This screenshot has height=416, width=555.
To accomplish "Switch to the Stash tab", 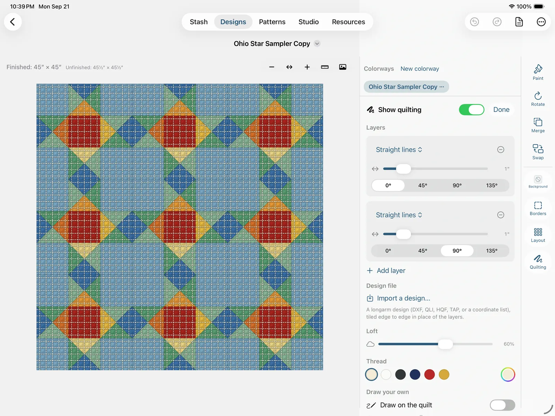I will (x=199, y=22).
